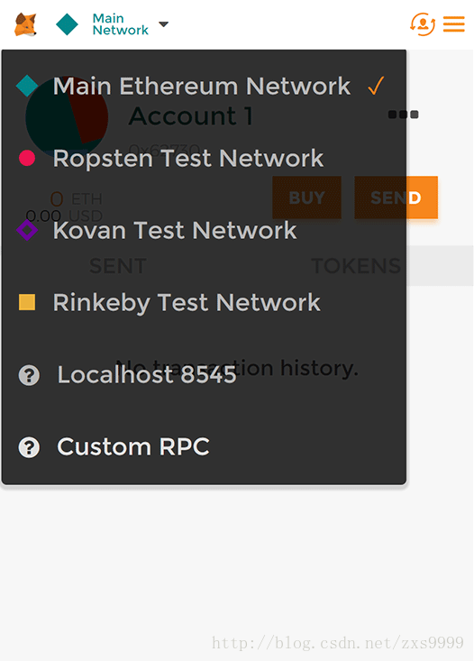Screen dimensions: 474x661
Task: Click the orange checkmark on Main Ethereum Network
Action: coord(376,86)
